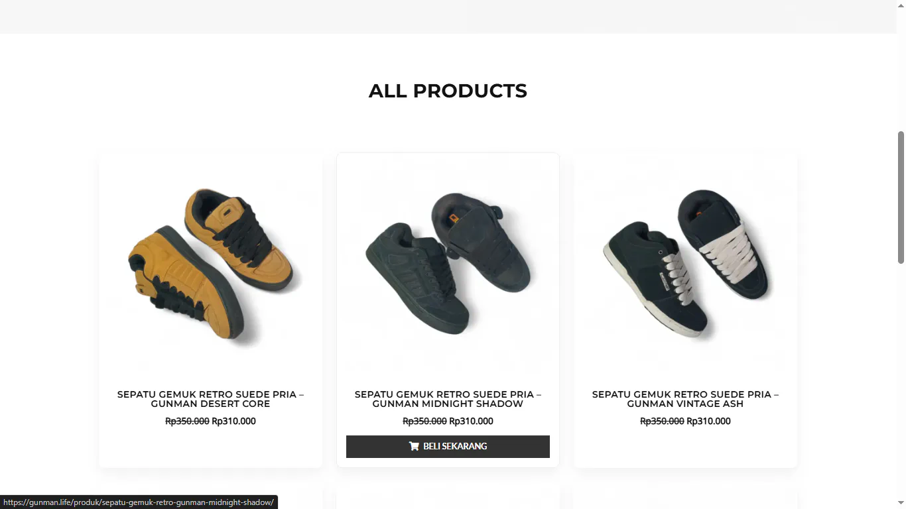The height and width of the screenshot is (509, 906).
Task: Click the partial product card below Desert Core
Action: click(x=211, y=500)
